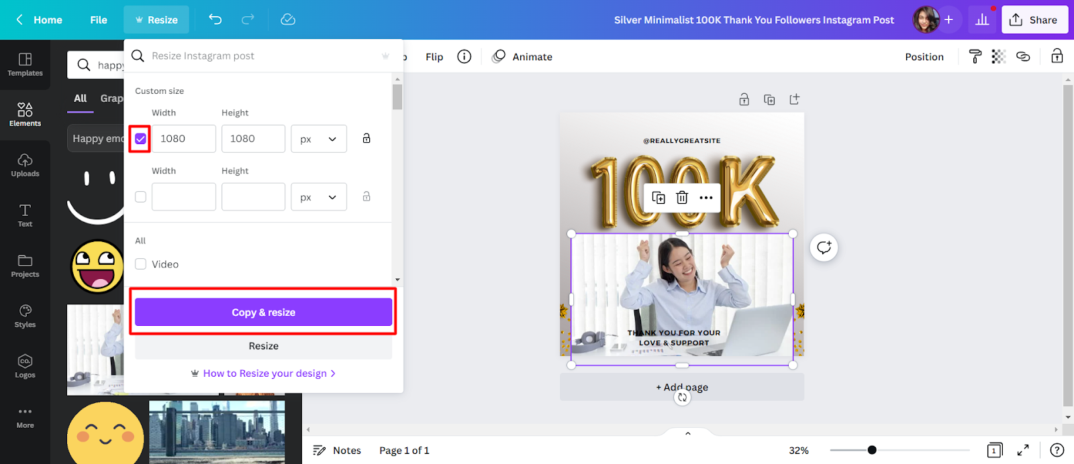Open the Elements sidebar panel
This screenshot has width=1074, height=464.
tap(25, 115)
